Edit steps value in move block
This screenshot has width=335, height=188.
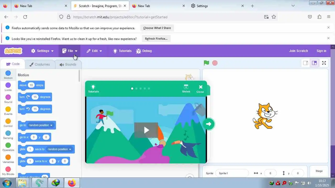click(x=31, y=85)
